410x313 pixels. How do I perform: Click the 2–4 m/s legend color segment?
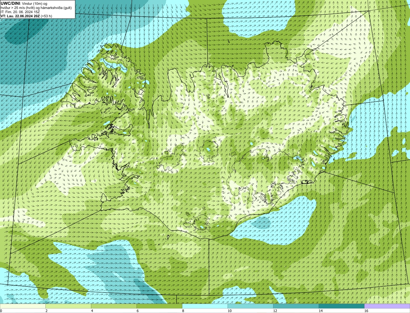click(x=68, y=306)
